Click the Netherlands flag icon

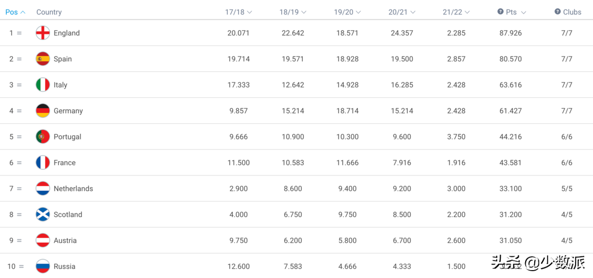[x=43, y=188]
